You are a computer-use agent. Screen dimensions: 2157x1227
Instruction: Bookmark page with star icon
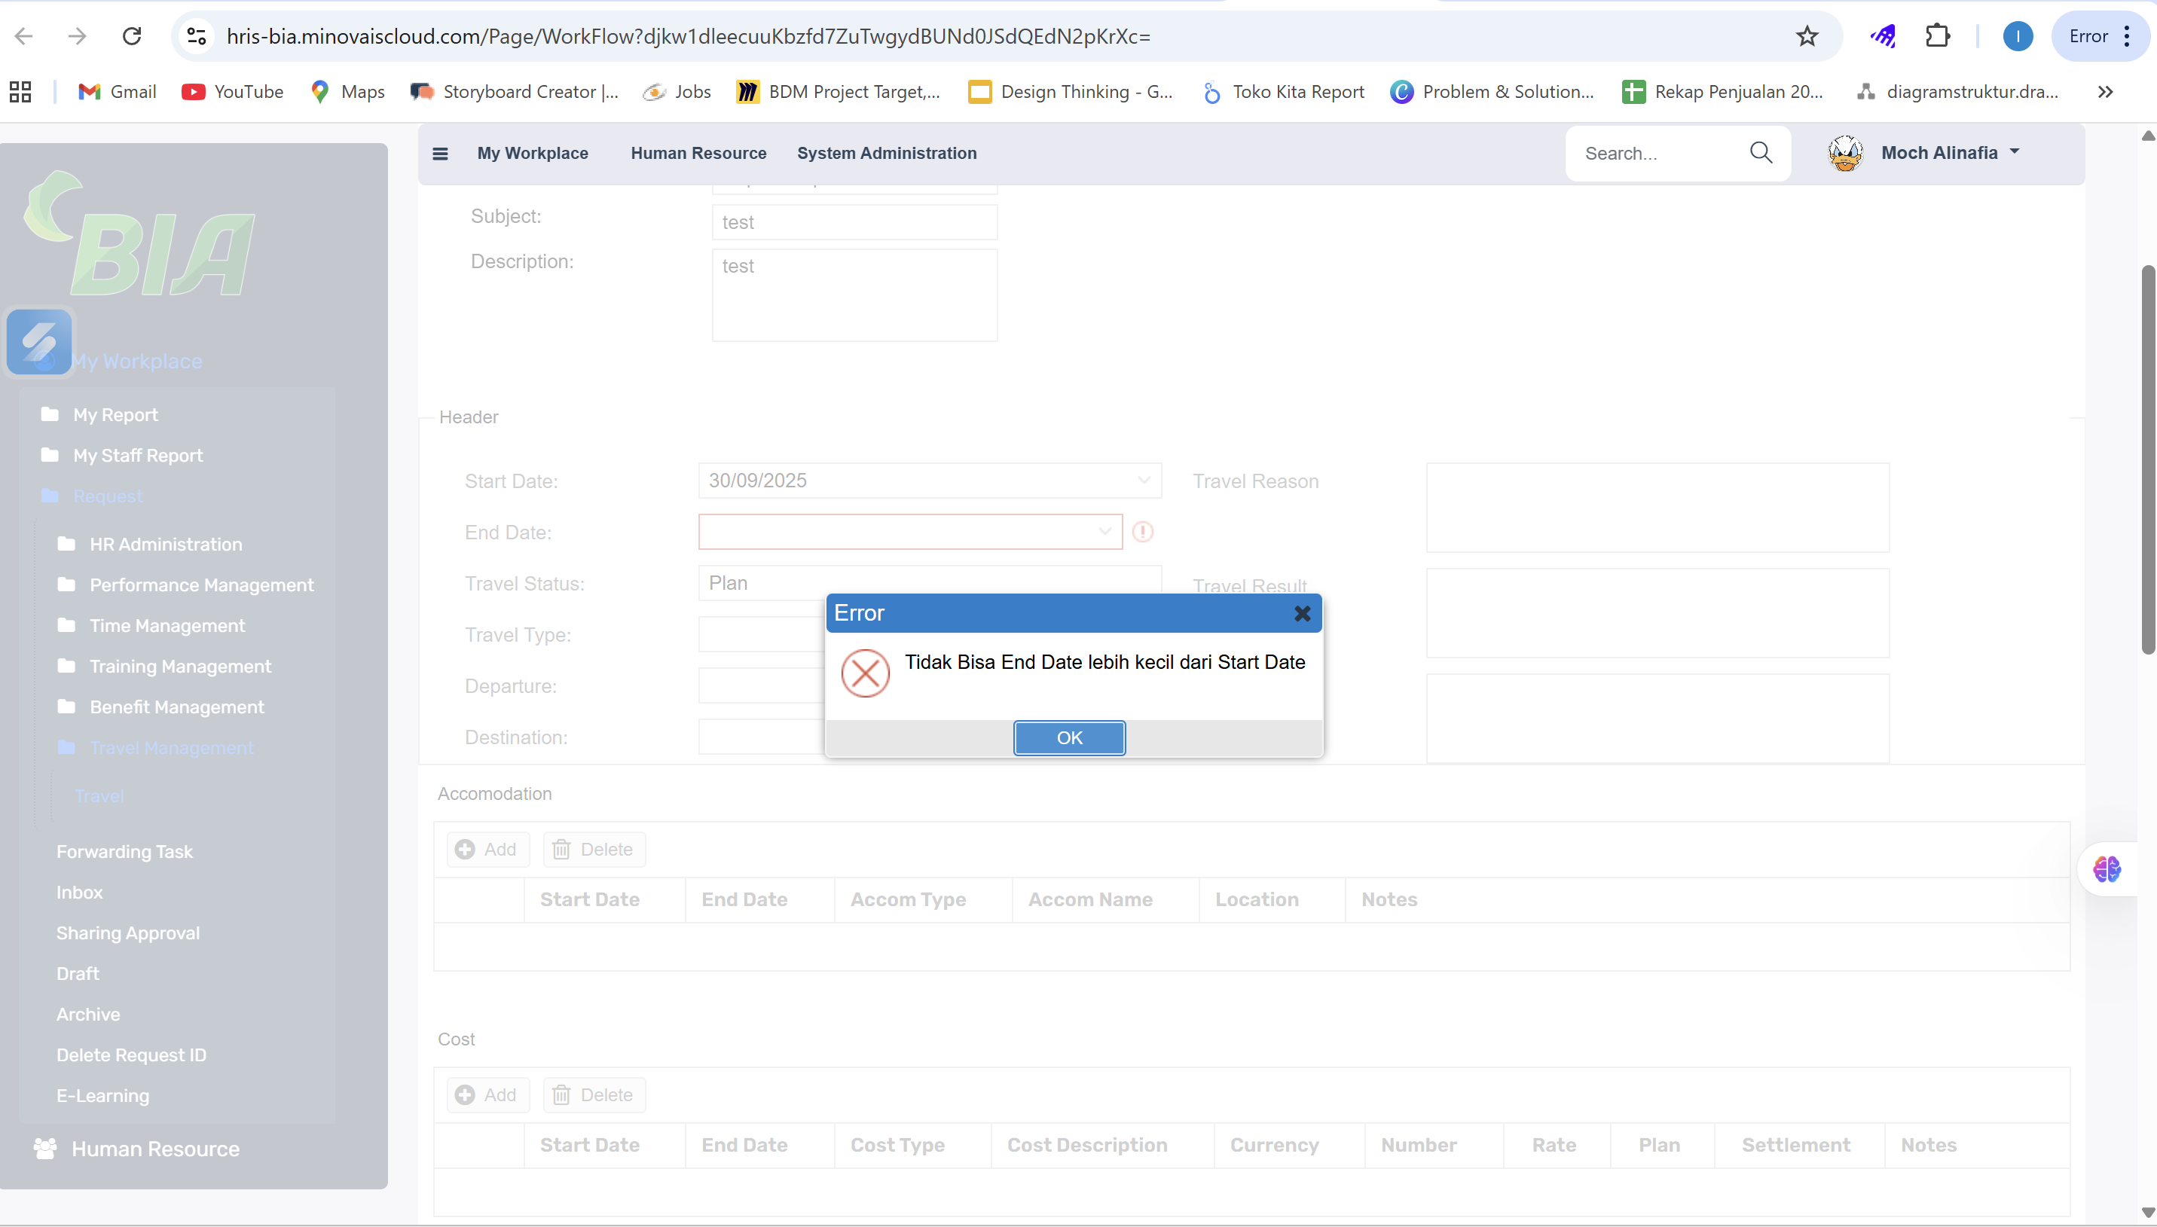(1807, 36)
